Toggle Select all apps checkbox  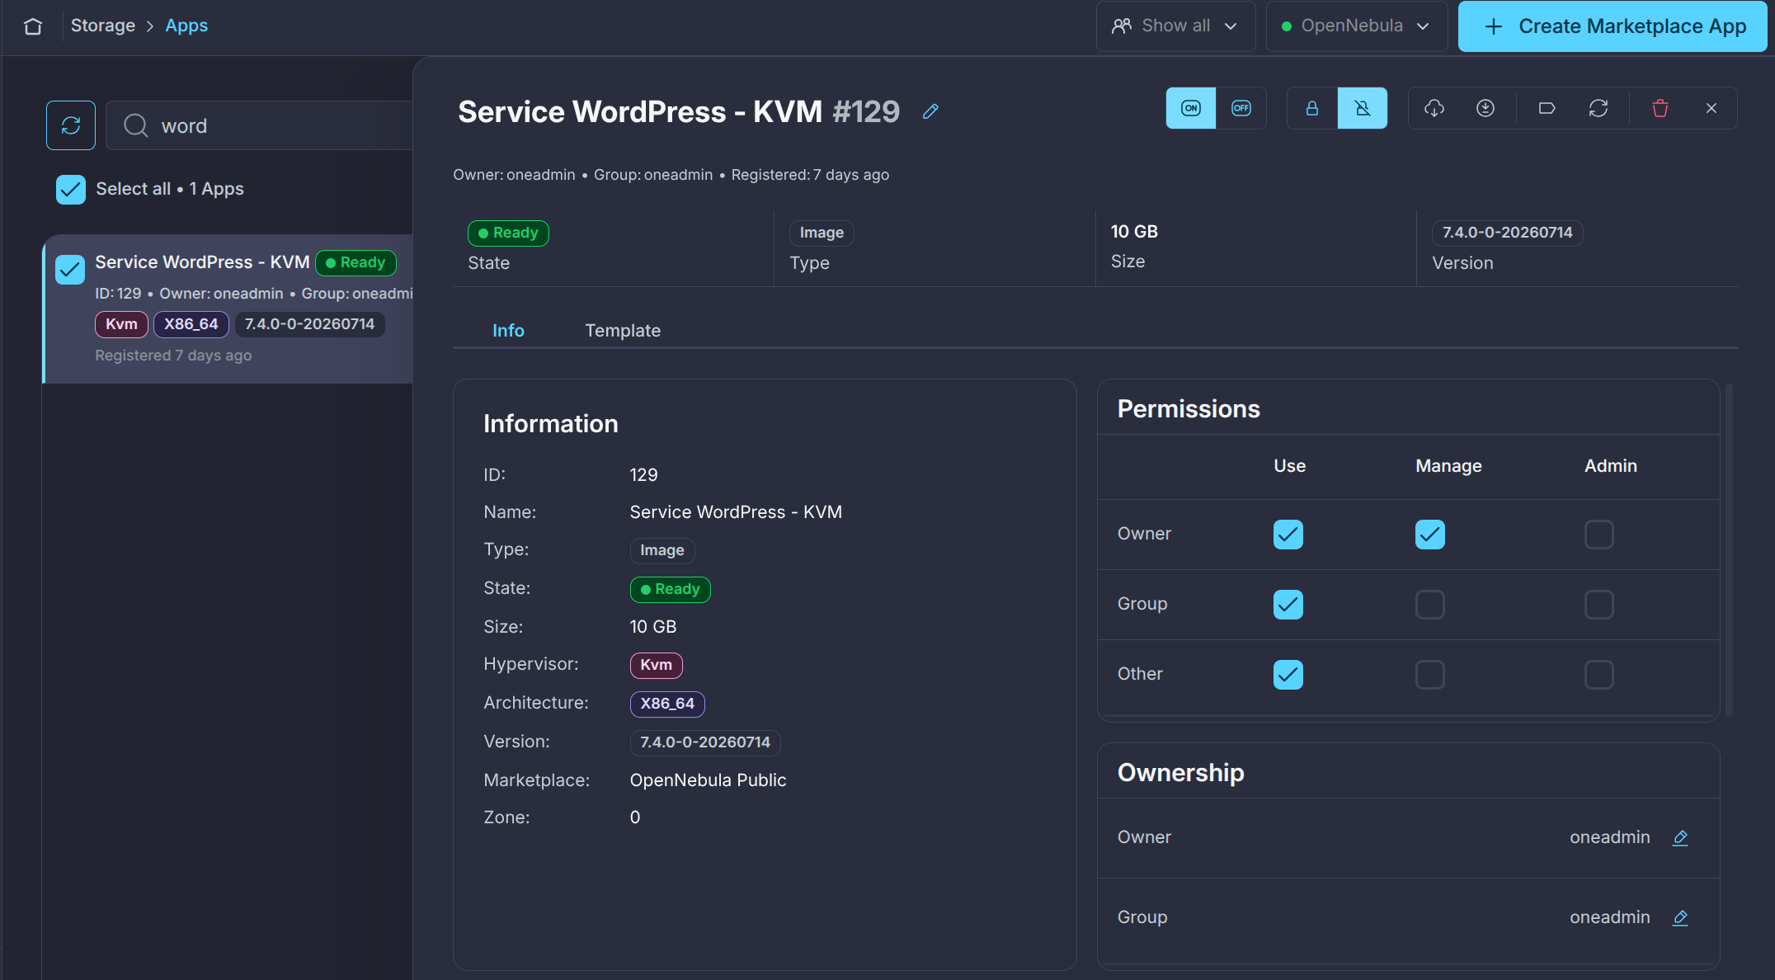tap(71, 189)
